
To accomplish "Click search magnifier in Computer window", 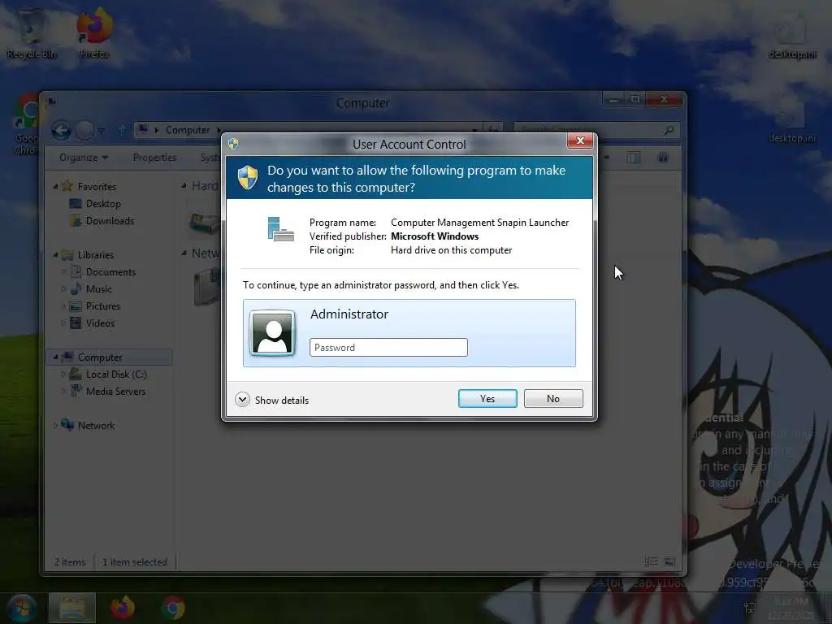I will [x=669, y=130].
